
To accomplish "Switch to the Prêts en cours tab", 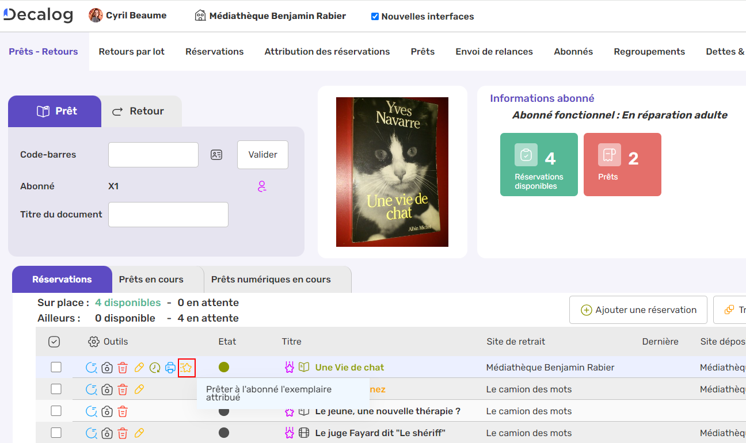I will tap(151, 279).
